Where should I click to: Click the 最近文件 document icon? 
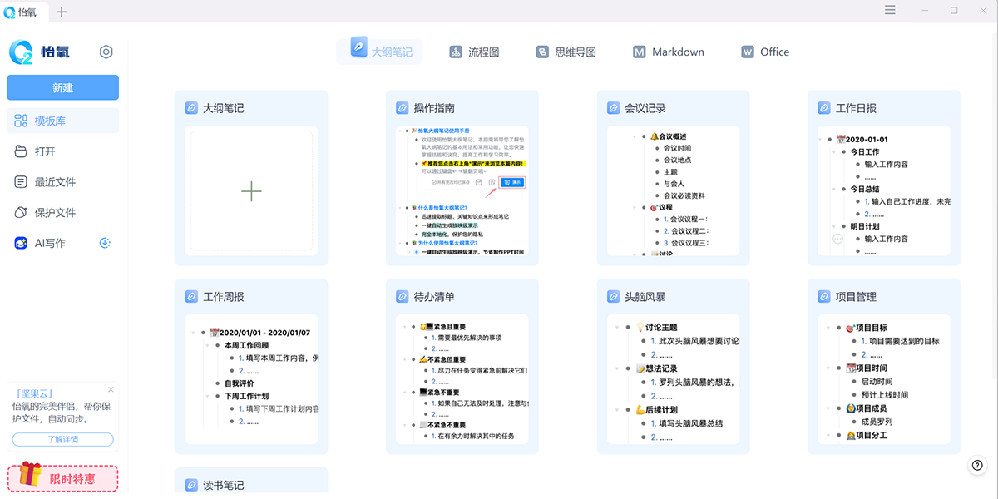22,182
